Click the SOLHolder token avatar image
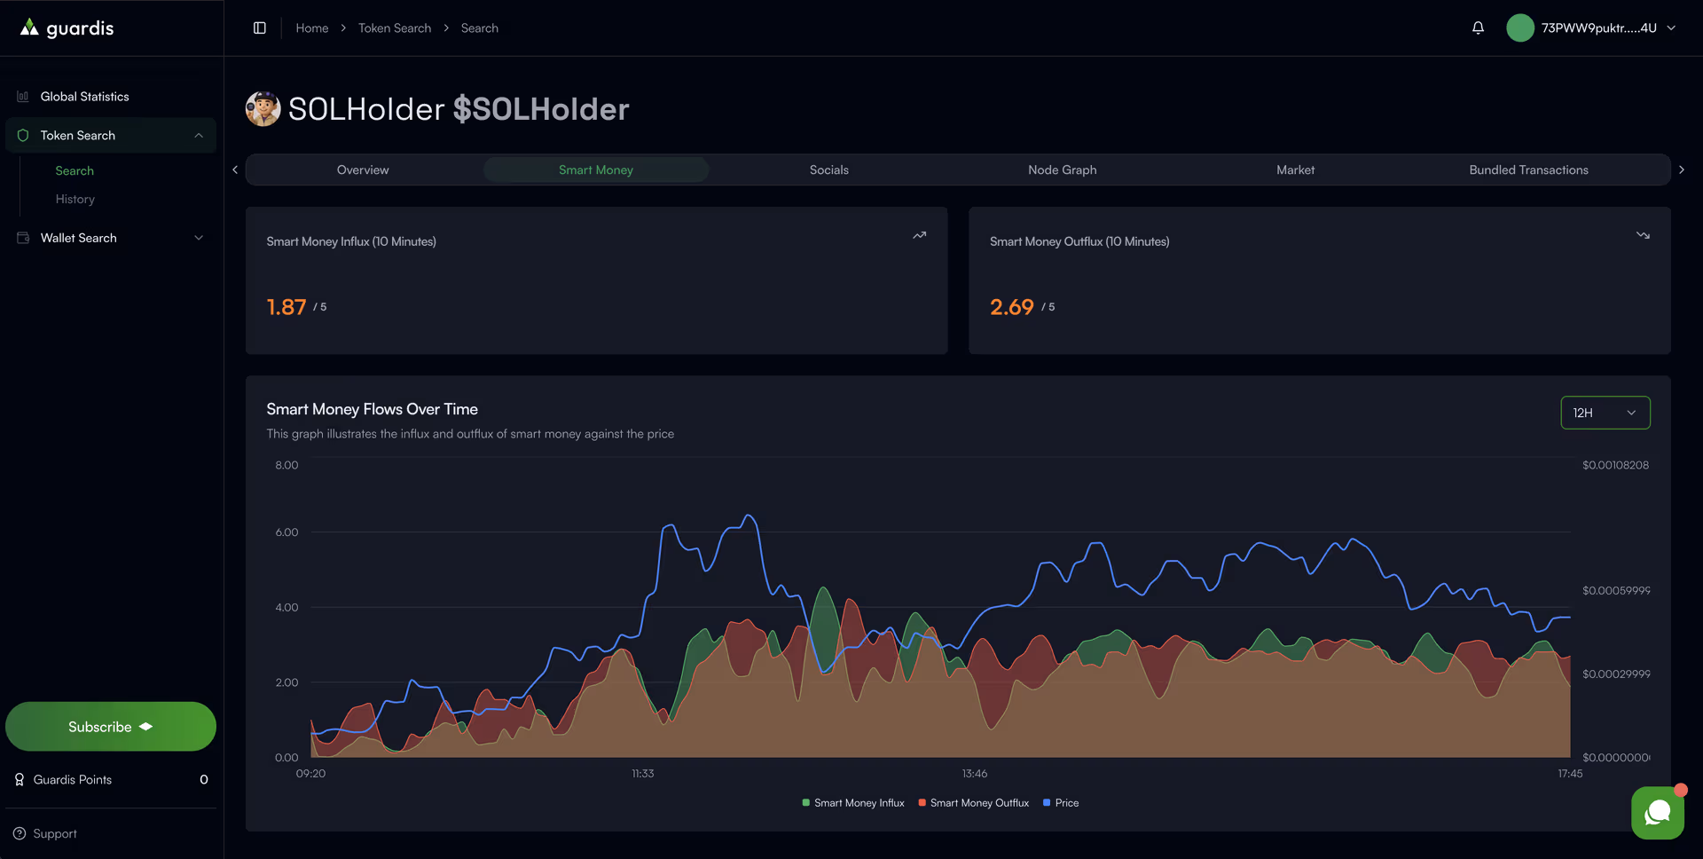This screenshot has height=859, width=1703. (263, 109)
